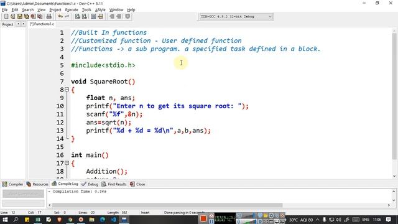Click the 'int main()' line
This screenshot has height=224, width=398.
[x=90, y=155]
